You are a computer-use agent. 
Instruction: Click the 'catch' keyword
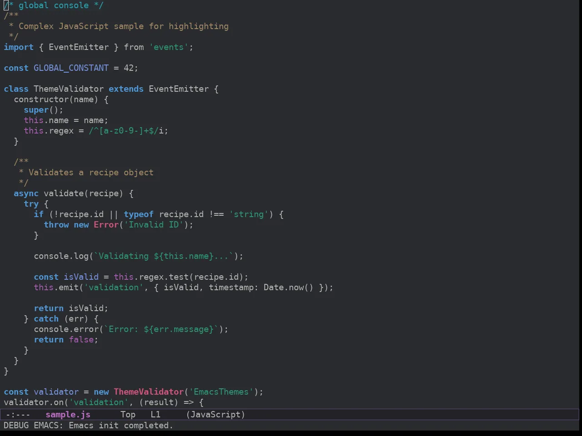point(46,319)
